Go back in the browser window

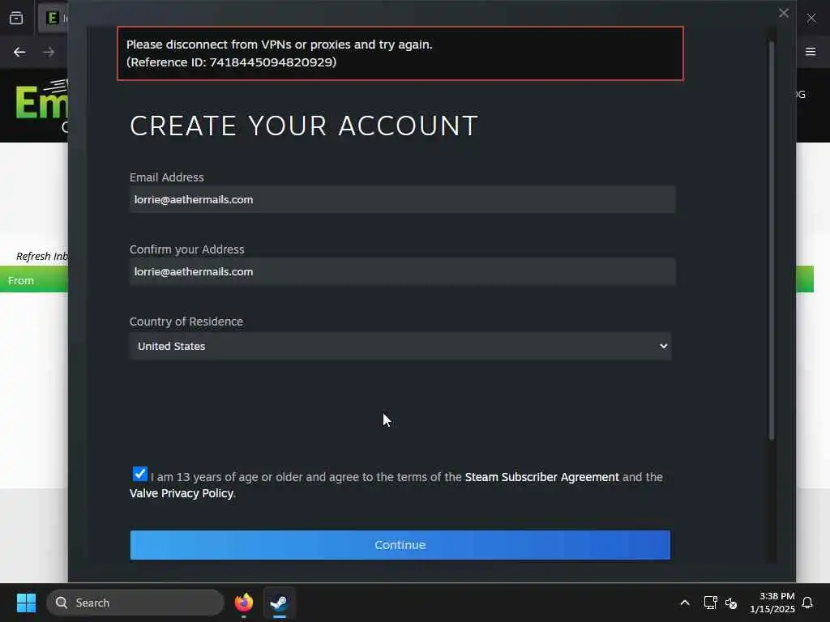pyautogui.click(x=19, y=52)
